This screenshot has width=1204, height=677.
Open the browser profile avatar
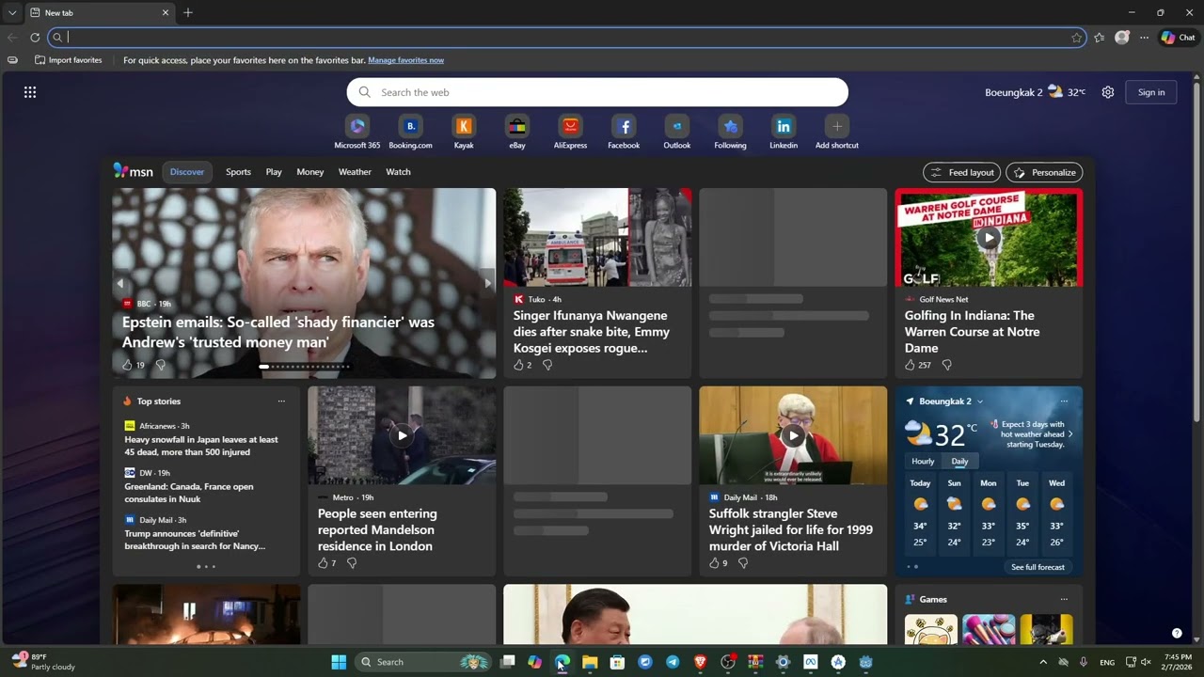point(1122,38)
